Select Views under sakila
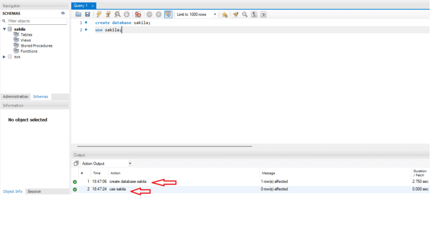Image resolution: width=437 pixels, height=229 pixels. pyautogui.click(x=26, y=40)
